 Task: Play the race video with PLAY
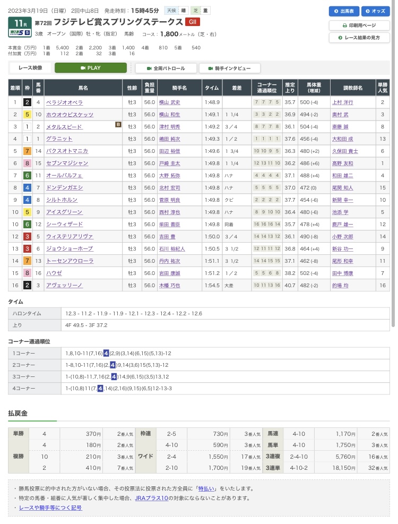point(91,68)
